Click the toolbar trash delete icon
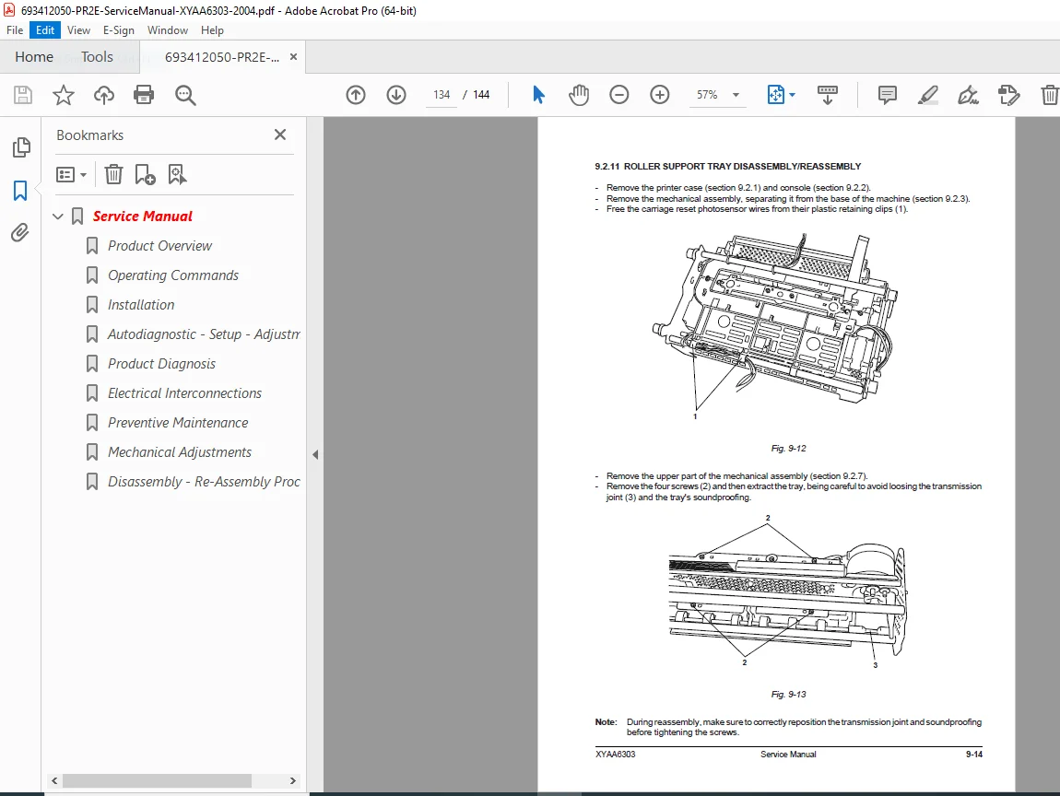Image resolution: width=1060 pixels, height=796 pixels. [1049, 95]
